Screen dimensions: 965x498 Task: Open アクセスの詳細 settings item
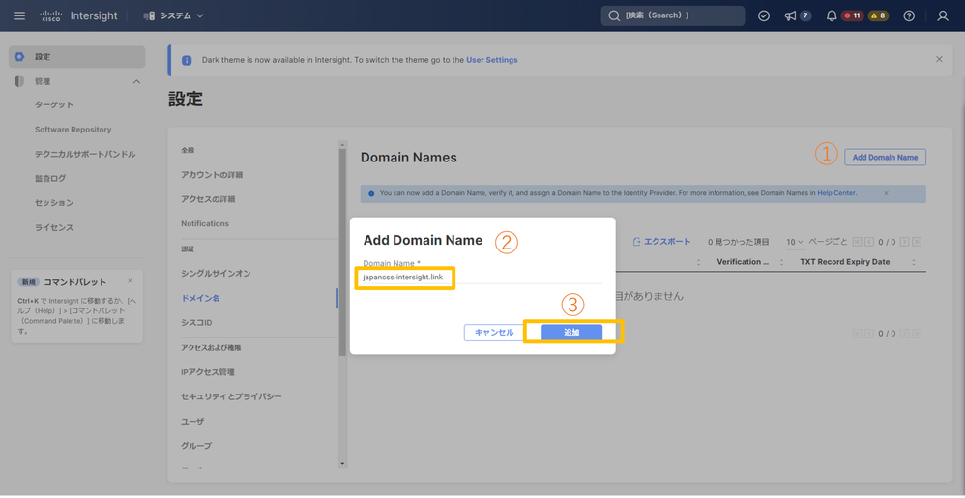[x=208, y=199]
